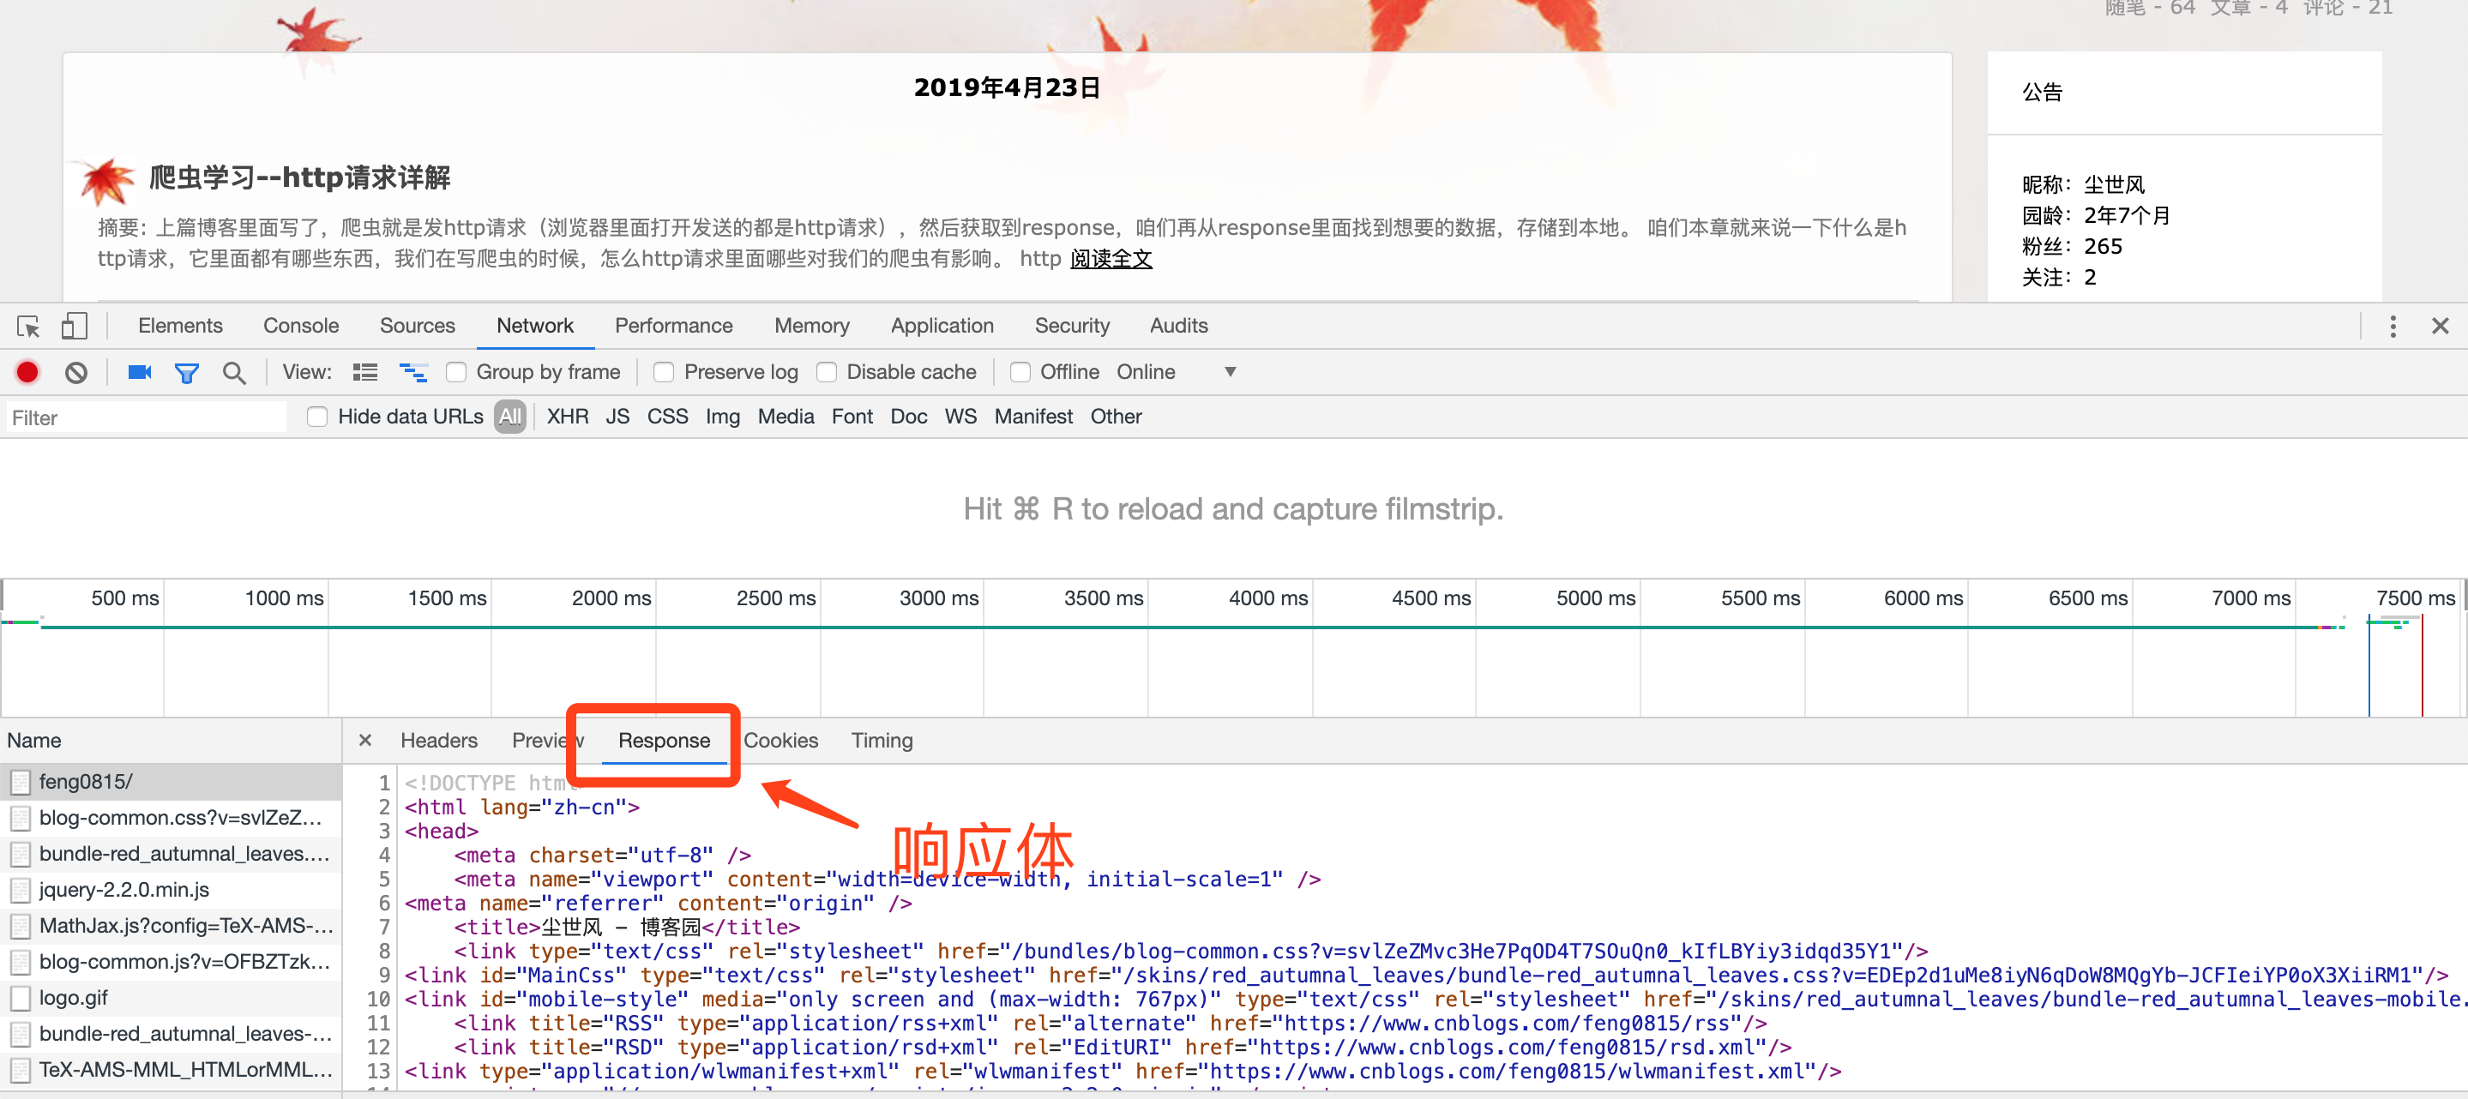Select MathJax.js?config=TeX-AMS request row

pyautogui.click(x=171, y=926)
